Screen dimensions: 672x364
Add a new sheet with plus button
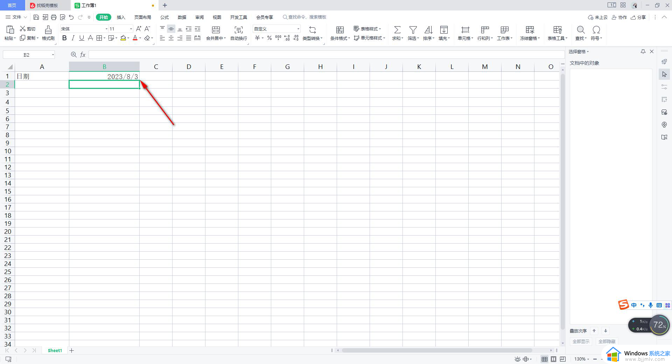[72, 350]
